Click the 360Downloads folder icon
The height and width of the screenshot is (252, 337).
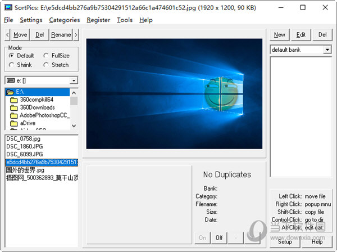tap(13, 107)
